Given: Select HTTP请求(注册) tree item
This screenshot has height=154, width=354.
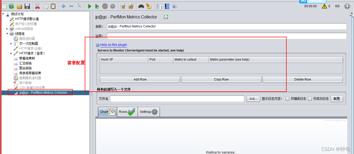Looking at the screenshot, I should pyautogui.click(x=31, y=48).
